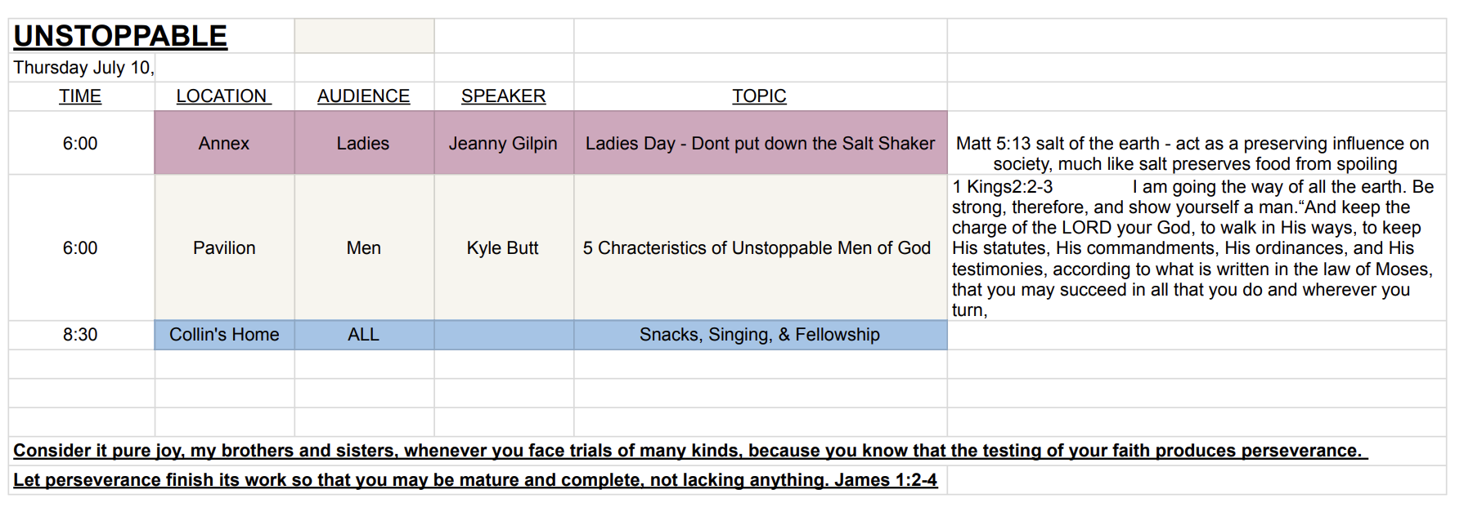The image size is (1464, 512).
Task: Select the Thursday July 10 date cell
Action: [83, 68]
